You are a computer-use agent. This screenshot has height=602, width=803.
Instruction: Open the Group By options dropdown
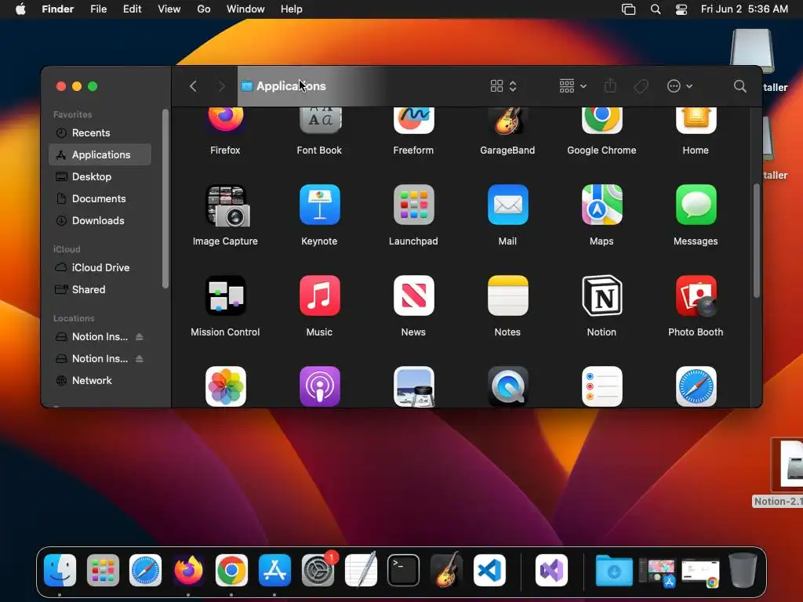coord(572,86)
